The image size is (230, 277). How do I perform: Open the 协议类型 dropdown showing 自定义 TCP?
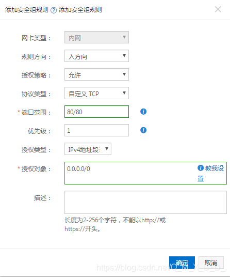[x=96, y=93]
